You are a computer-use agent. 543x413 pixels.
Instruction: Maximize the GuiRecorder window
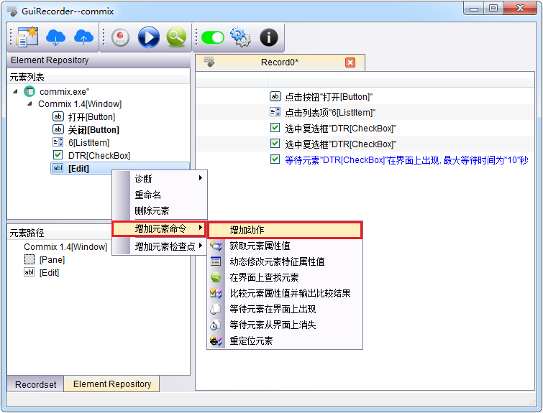[493, 9]
